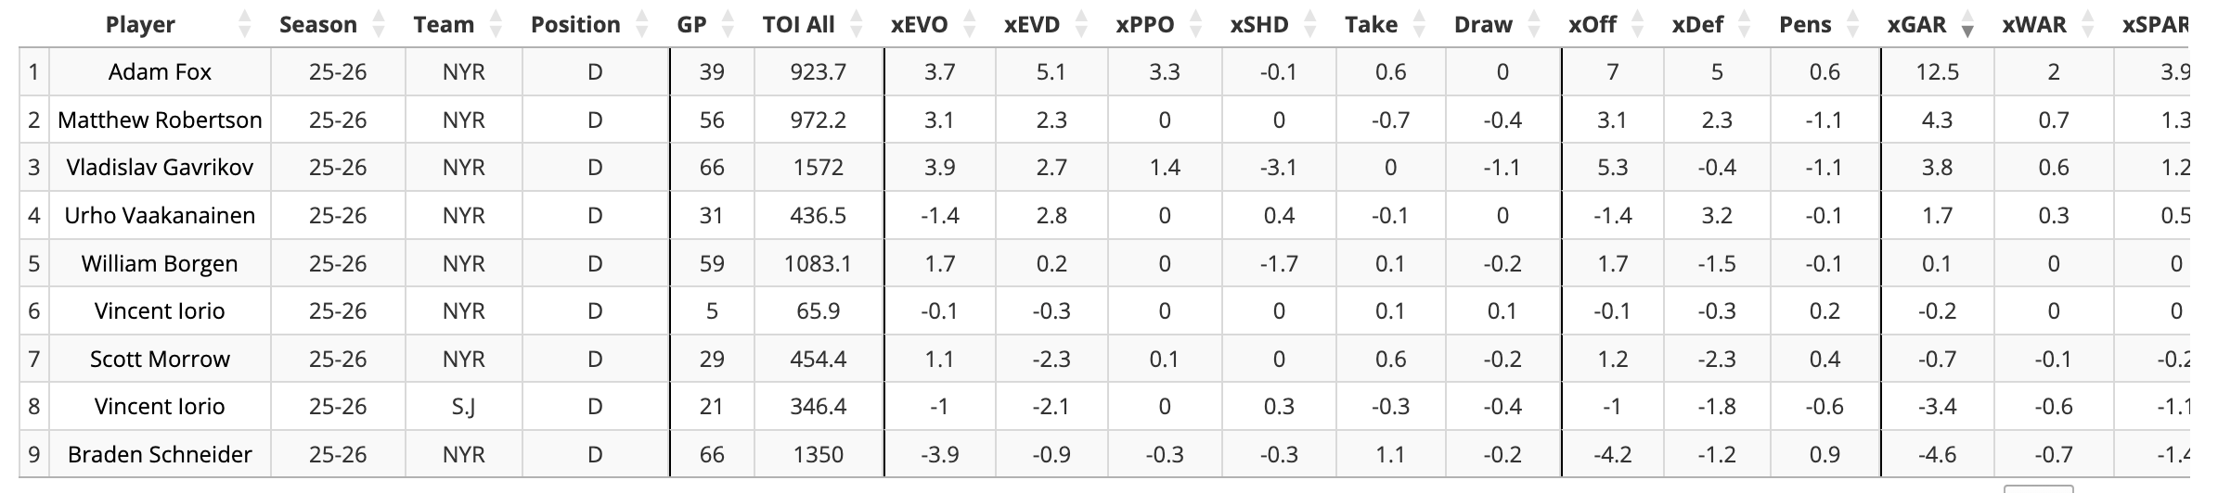This screenshot has width=2218, height=493.
Task: Click the sort arrows beside TOI All header
Action: pyautogui.click(x=856, y=25)
